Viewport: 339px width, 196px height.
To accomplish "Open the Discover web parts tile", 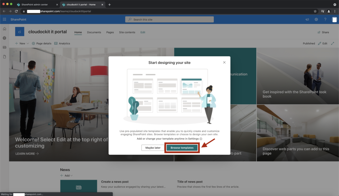I will pyautogui.click(x=298, y=133).
